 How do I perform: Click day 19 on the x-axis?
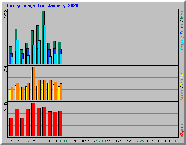click(109, 141)
